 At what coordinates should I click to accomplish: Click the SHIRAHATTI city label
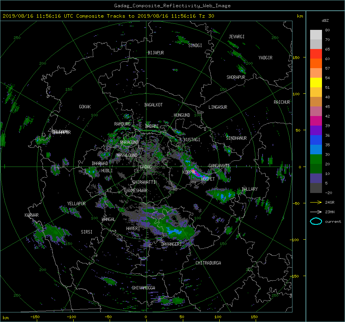point(144,182)
